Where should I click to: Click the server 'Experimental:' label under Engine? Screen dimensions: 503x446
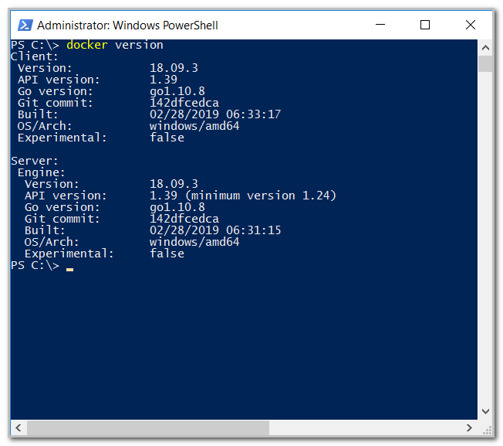click(69, 254)
